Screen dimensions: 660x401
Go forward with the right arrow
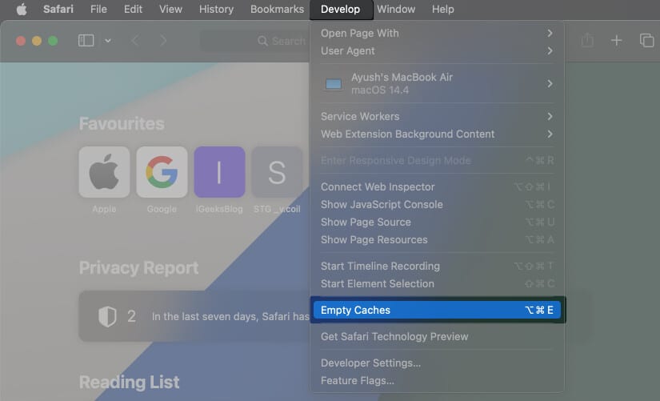coord(163,41)
